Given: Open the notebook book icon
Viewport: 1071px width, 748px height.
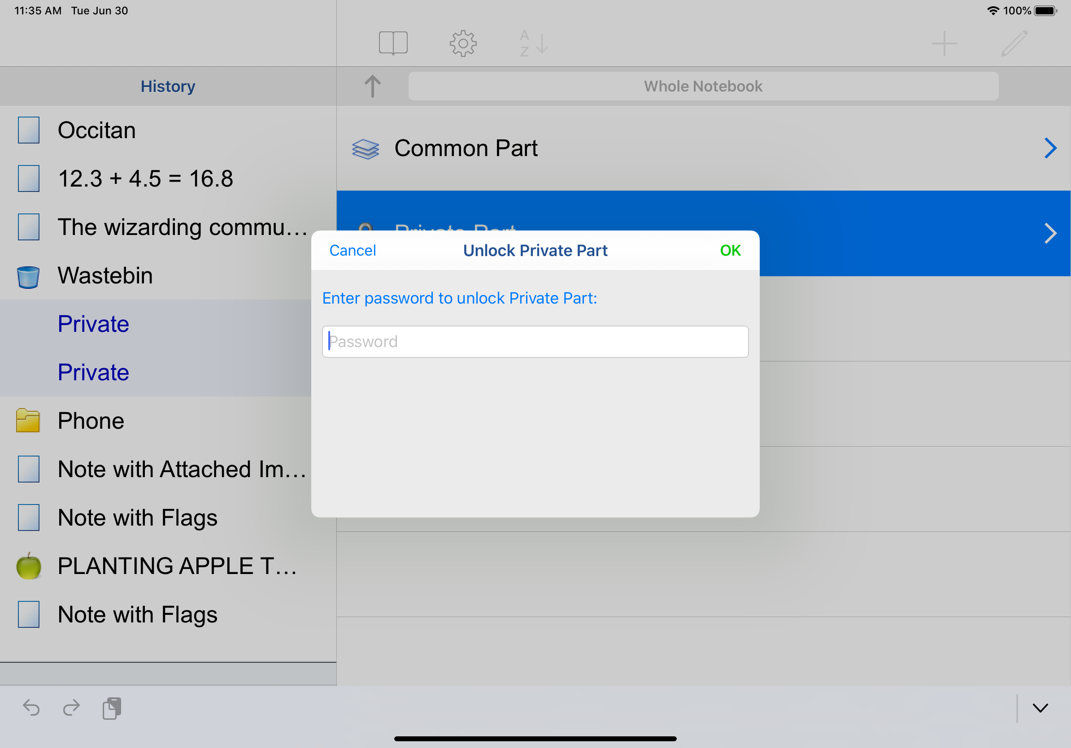Looking at the screenshot, I should [x=393, y=43].
